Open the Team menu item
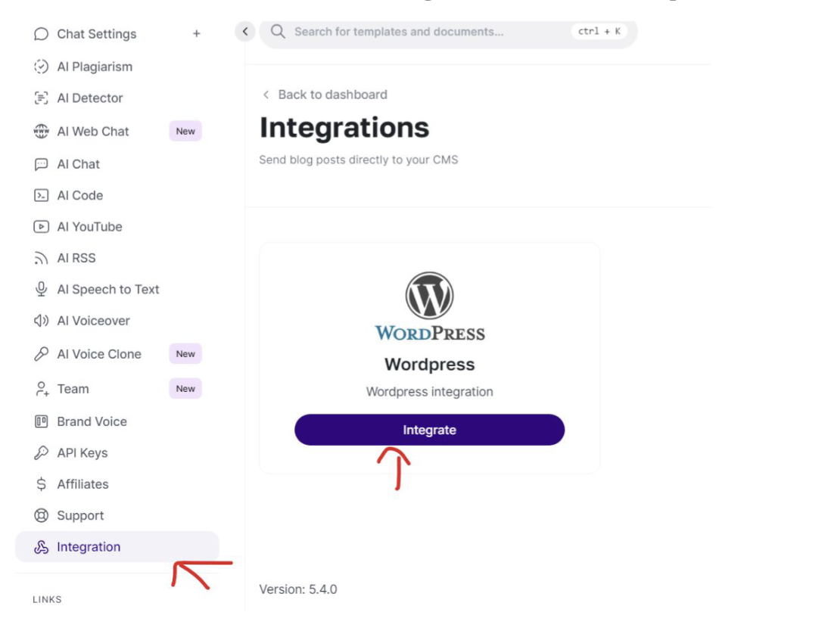The height and width of the screenshot is (634, 828). 73,389
